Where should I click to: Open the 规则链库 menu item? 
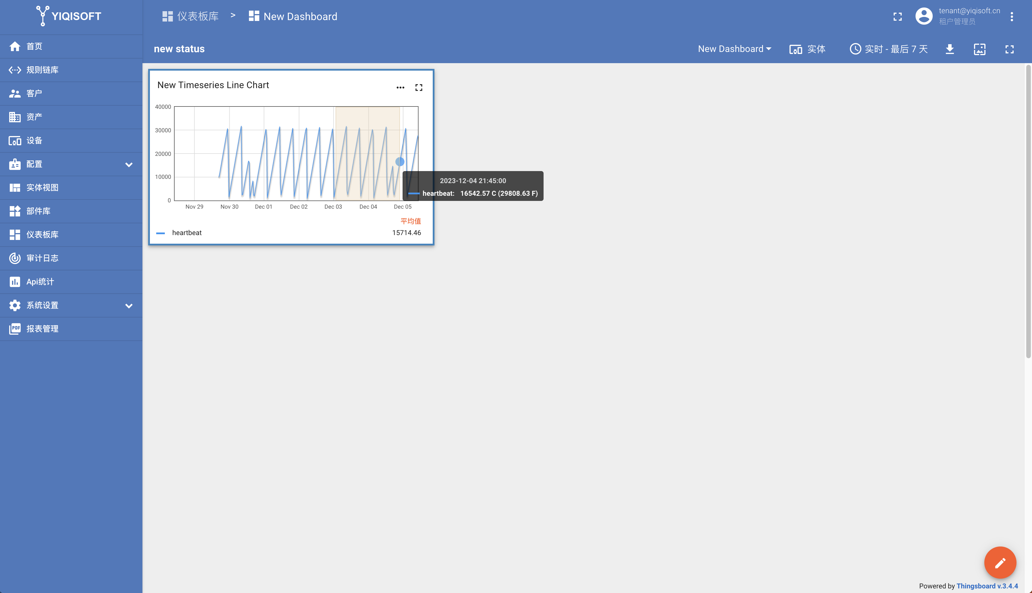point(42,70)
